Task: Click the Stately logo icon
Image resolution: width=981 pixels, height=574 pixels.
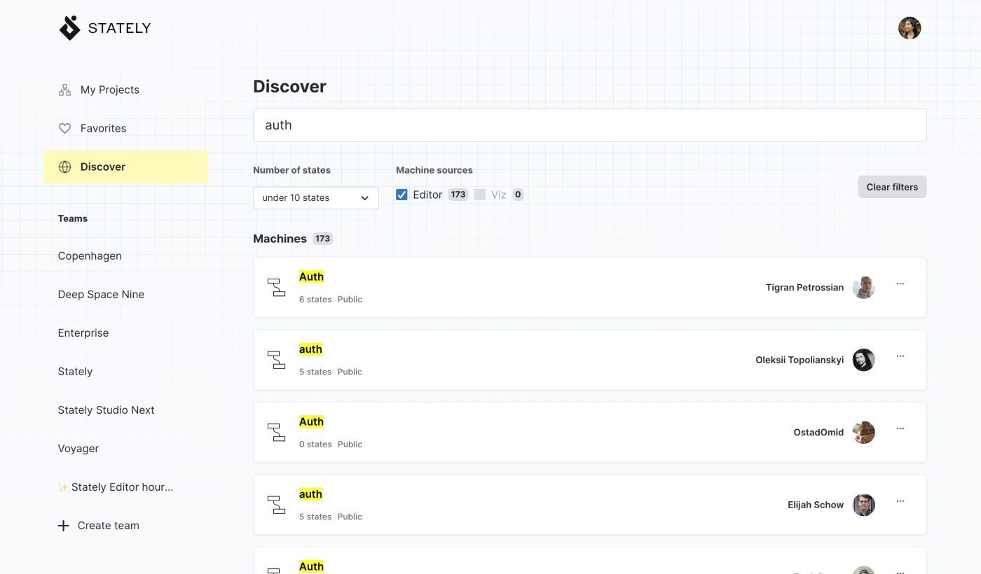Action: click(70, 28)
